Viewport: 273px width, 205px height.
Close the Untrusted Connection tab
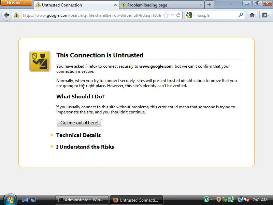coord(115,5)
